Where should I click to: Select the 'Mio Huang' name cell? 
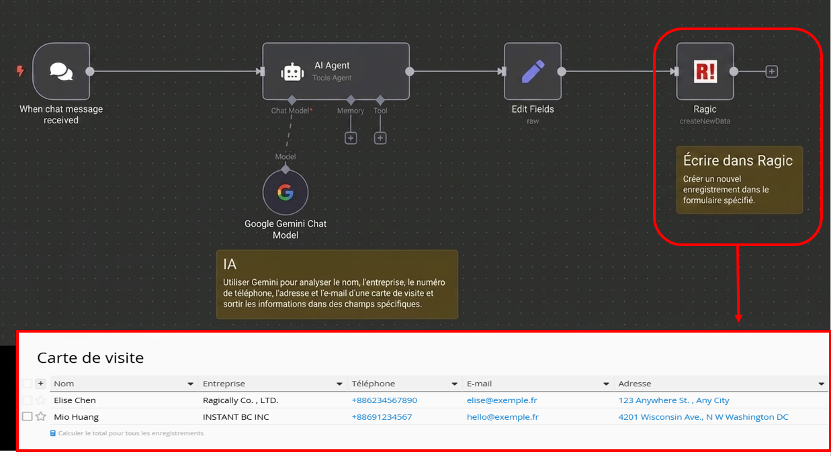(x=76, y=416)
